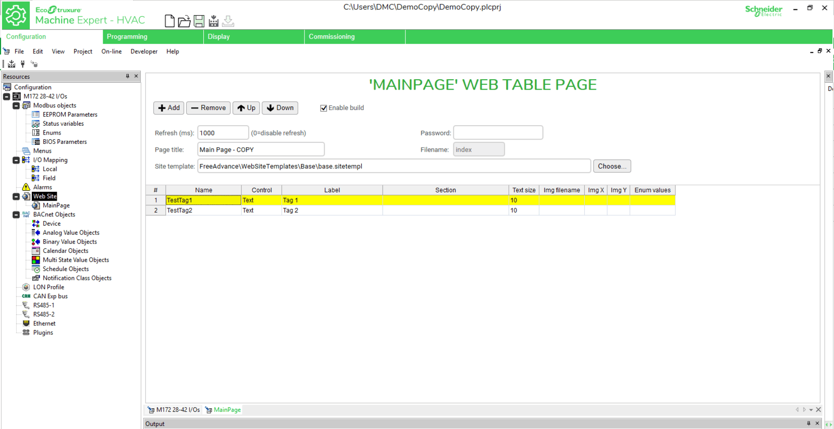Click the Choose... template button
This screenshot has width=834, height=429.
[x=612, y=166]
